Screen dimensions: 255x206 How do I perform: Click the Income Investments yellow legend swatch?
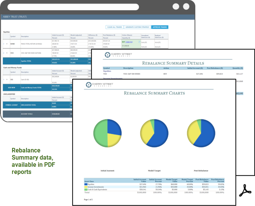86,187
